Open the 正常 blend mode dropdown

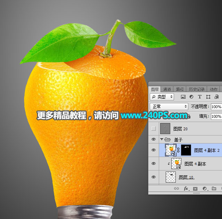(169, 106)
